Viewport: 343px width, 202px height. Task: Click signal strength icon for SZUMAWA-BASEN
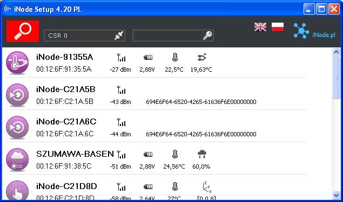121,155
